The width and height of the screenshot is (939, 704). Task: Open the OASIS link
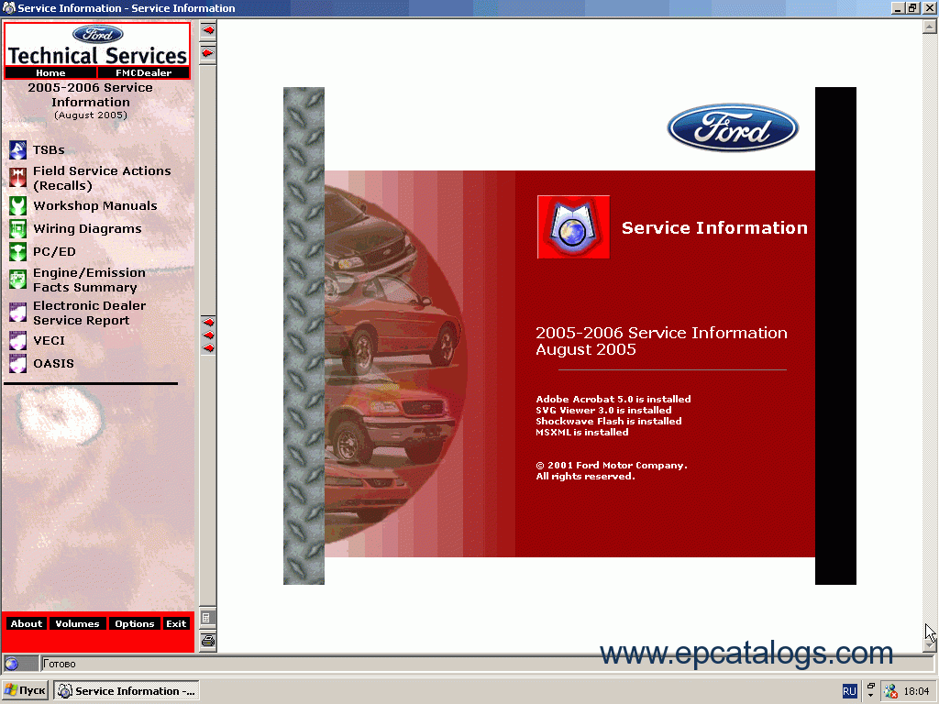coord(53,363)
